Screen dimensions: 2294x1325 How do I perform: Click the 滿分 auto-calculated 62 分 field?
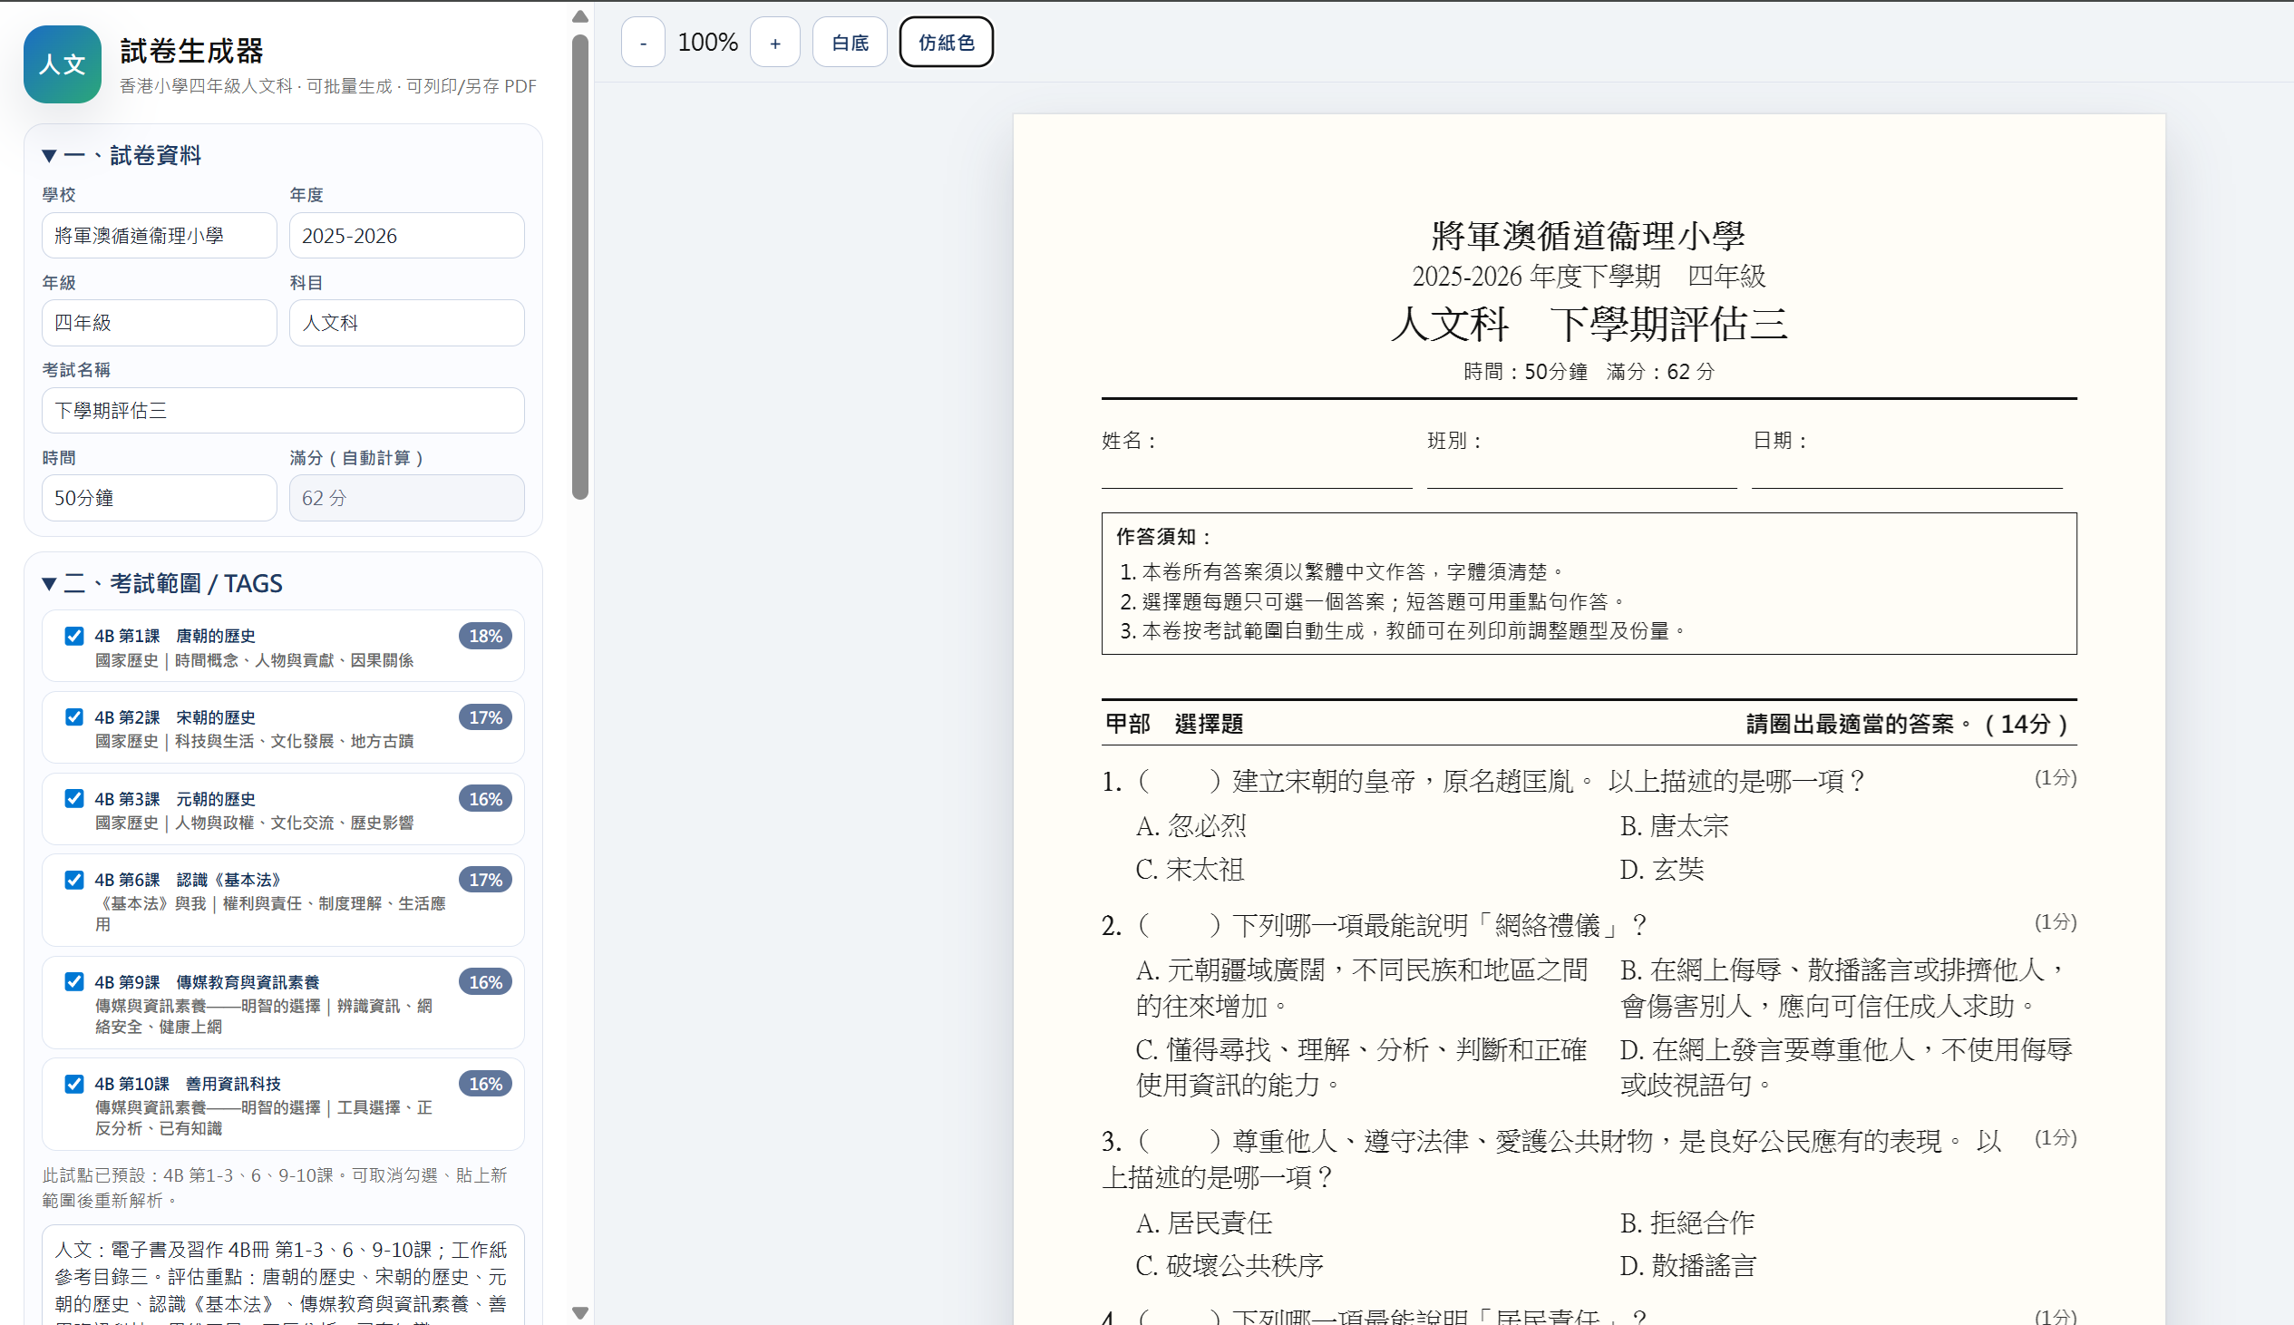406,498
